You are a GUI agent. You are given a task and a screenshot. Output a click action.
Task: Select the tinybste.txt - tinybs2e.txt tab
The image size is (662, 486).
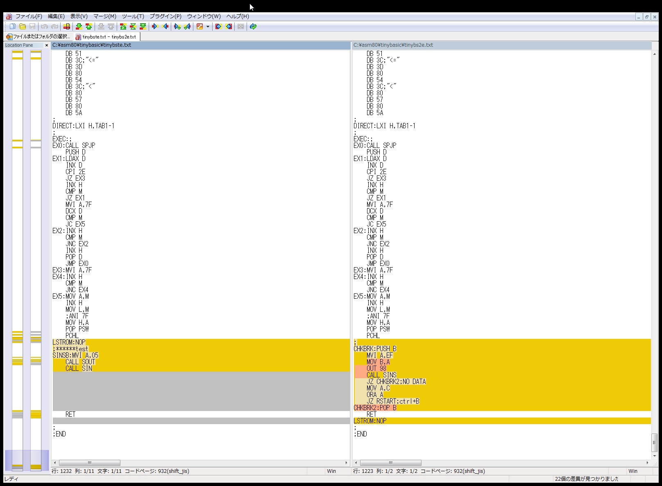[x=106, y=36]
